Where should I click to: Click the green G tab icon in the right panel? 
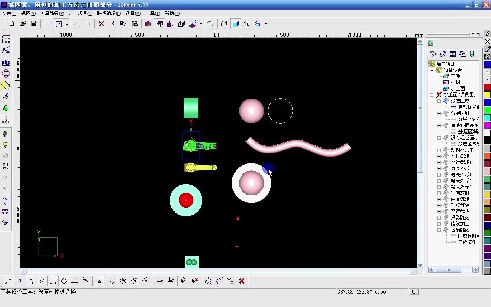(x=431, y=43)
